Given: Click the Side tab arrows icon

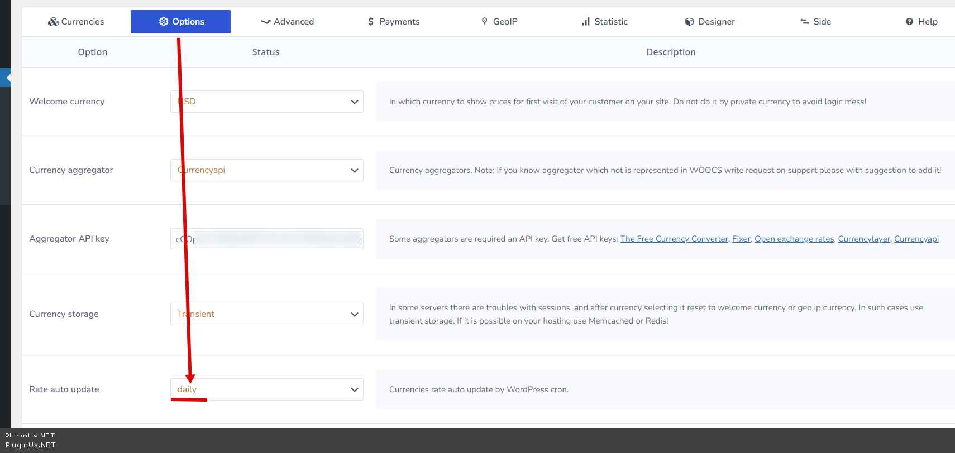Looking at the screenshot, I should pyautogui.click(x=805, y=22).
